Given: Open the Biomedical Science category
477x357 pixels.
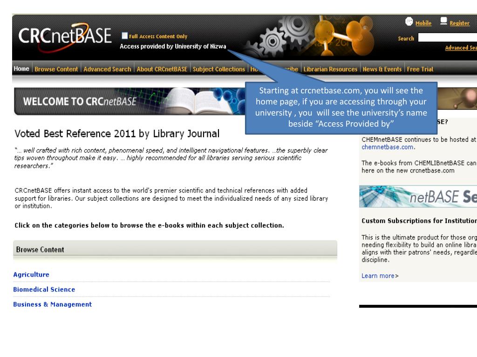Looking at the screenshot, I should tap(44, 289).
